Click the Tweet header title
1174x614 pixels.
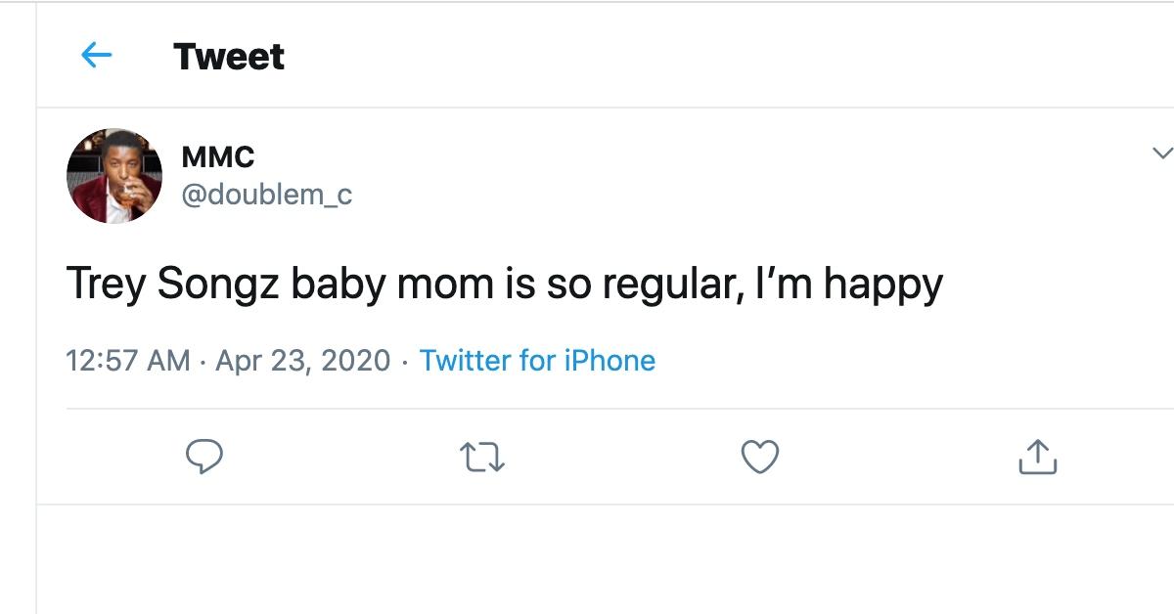point(229,57)
